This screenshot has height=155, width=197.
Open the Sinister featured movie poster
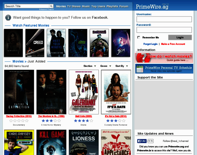tap(13, 43)
